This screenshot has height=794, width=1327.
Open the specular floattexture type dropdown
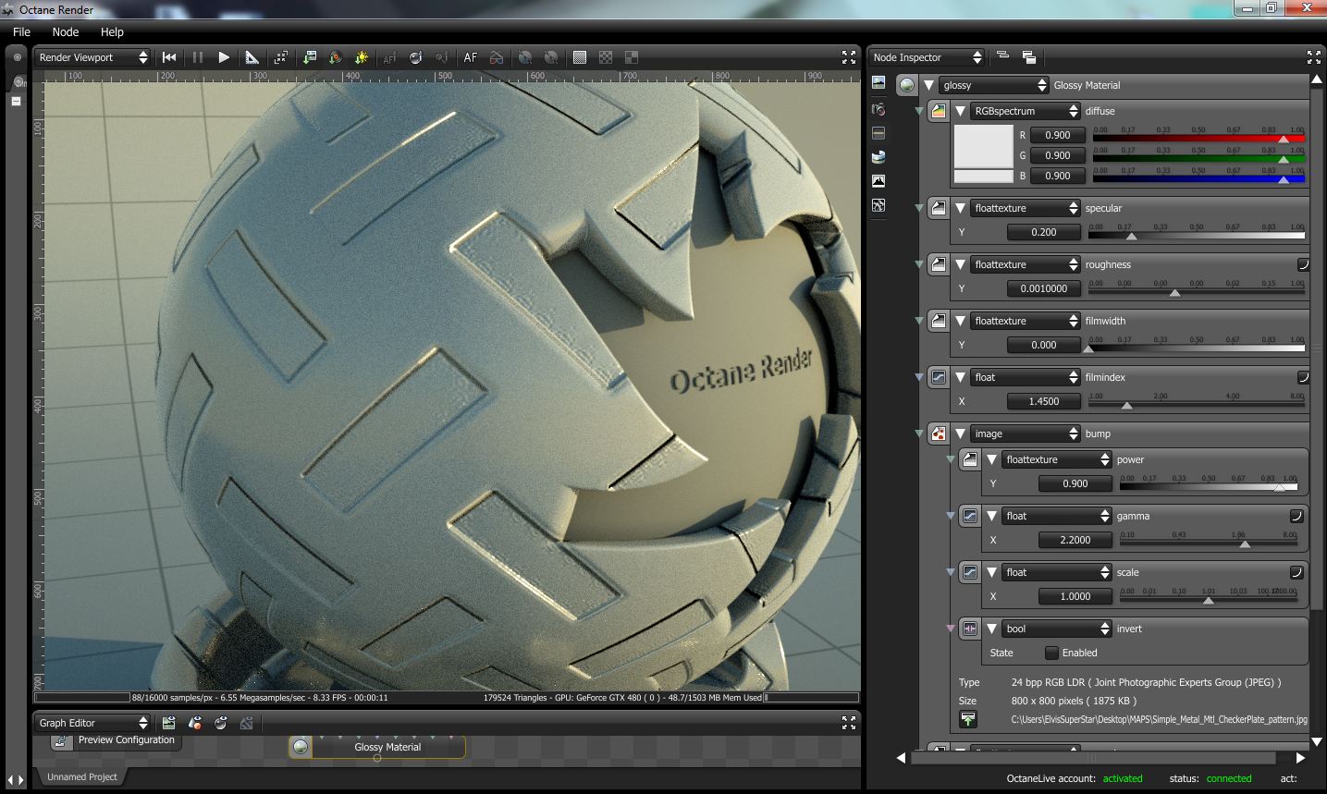pos(1026,208)
